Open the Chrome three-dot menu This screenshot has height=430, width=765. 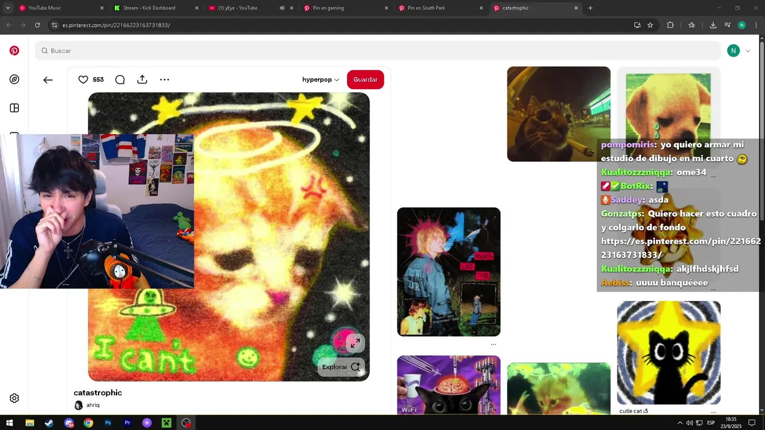point(755,25)
